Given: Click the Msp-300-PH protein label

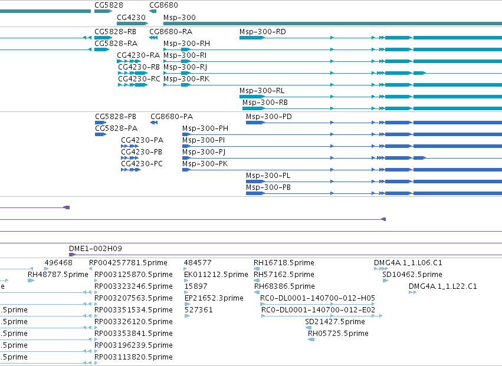Looking at the screenshot, I should point(205,128).
